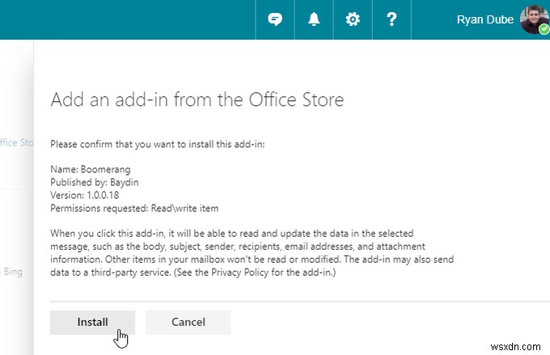Click Ryan Dube's profile photo
Screen dimensions: 550x355
click(x=534, y=19)
